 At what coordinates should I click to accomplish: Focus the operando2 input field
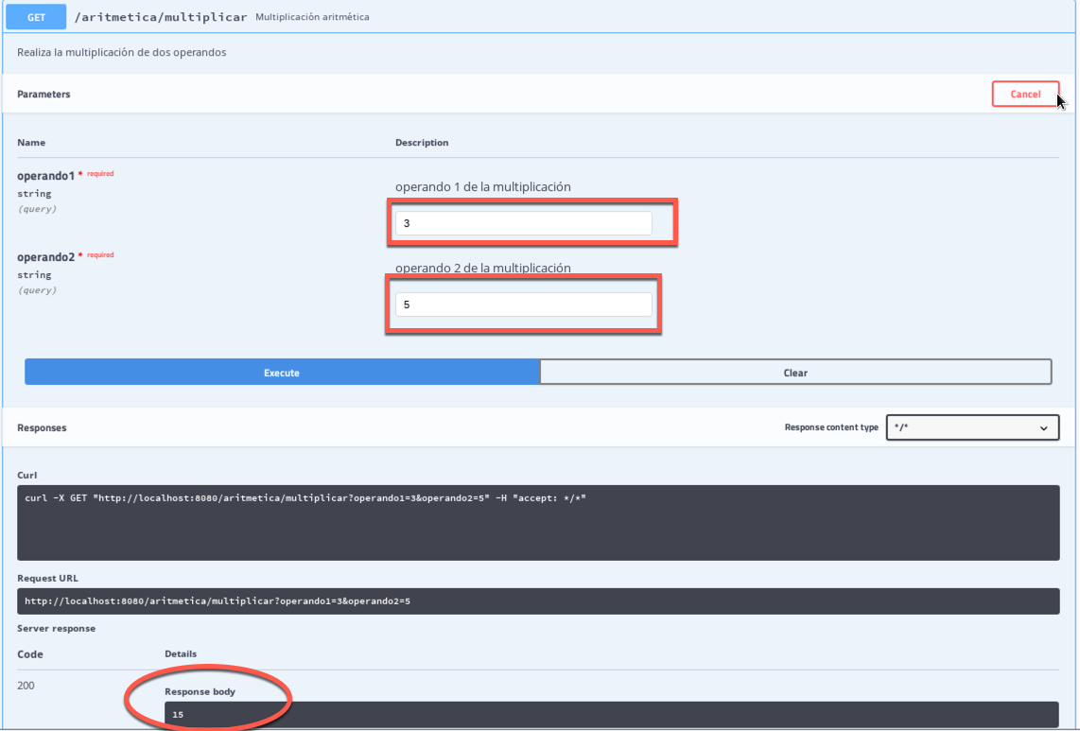(523, 305)
